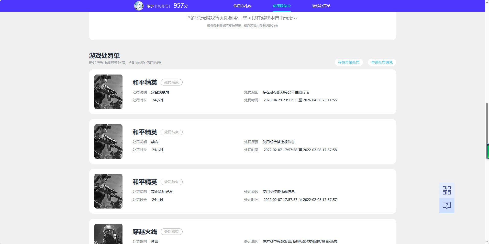Open 和平精英 thumbnail for 安全观察期 record

108,92
